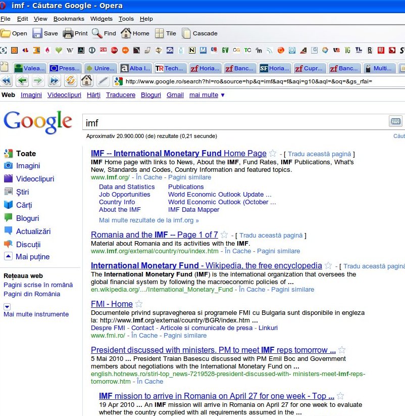Focus the Google search box containing imf
Screen dimensions: 405x416
[x=235, y=122]
